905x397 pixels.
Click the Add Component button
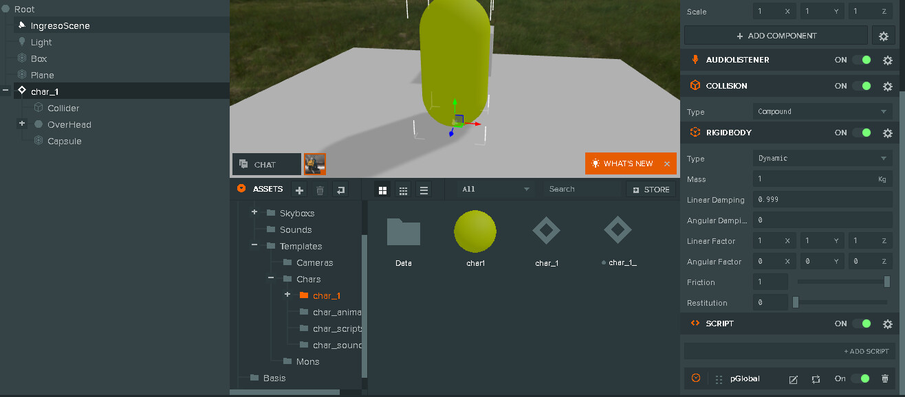point(776,36)
